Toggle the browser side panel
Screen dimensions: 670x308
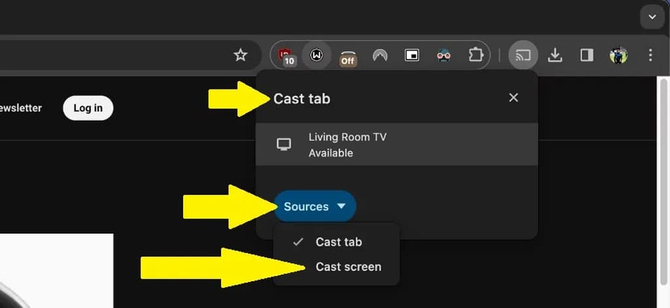coord(587,55)
